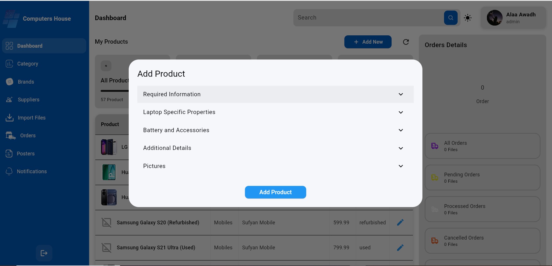Click the Computers House logo
The image size is (552, 266).
(11, 19)
